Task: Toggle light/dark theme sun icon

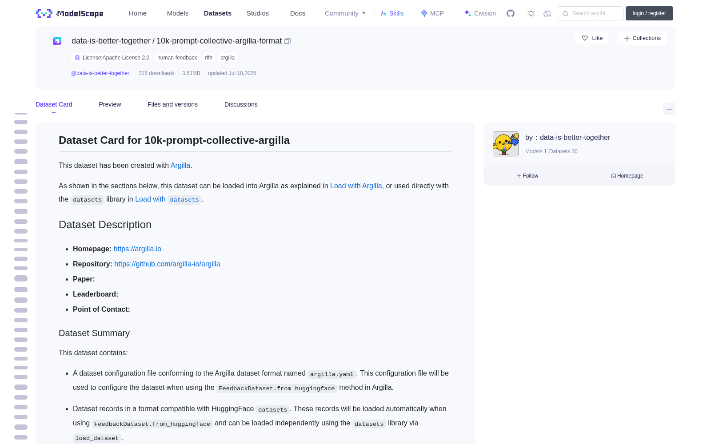Action: pyautogui.click(x=531, y=13)
